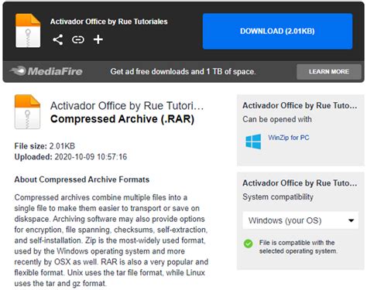The image size is (367, 290).
Task: Click the Windows logo icon
Action: pyautogui.click(x=253, y=142)
